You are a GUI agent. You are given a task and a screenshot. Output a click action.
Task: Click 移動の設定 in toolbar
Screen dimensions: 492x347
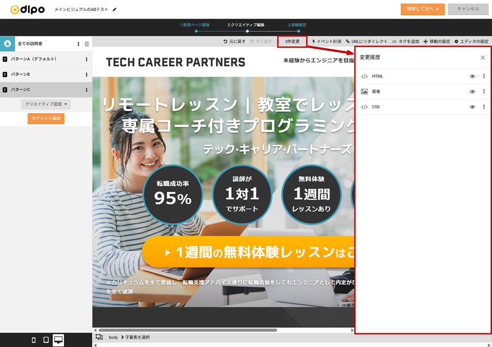[437, 42]
